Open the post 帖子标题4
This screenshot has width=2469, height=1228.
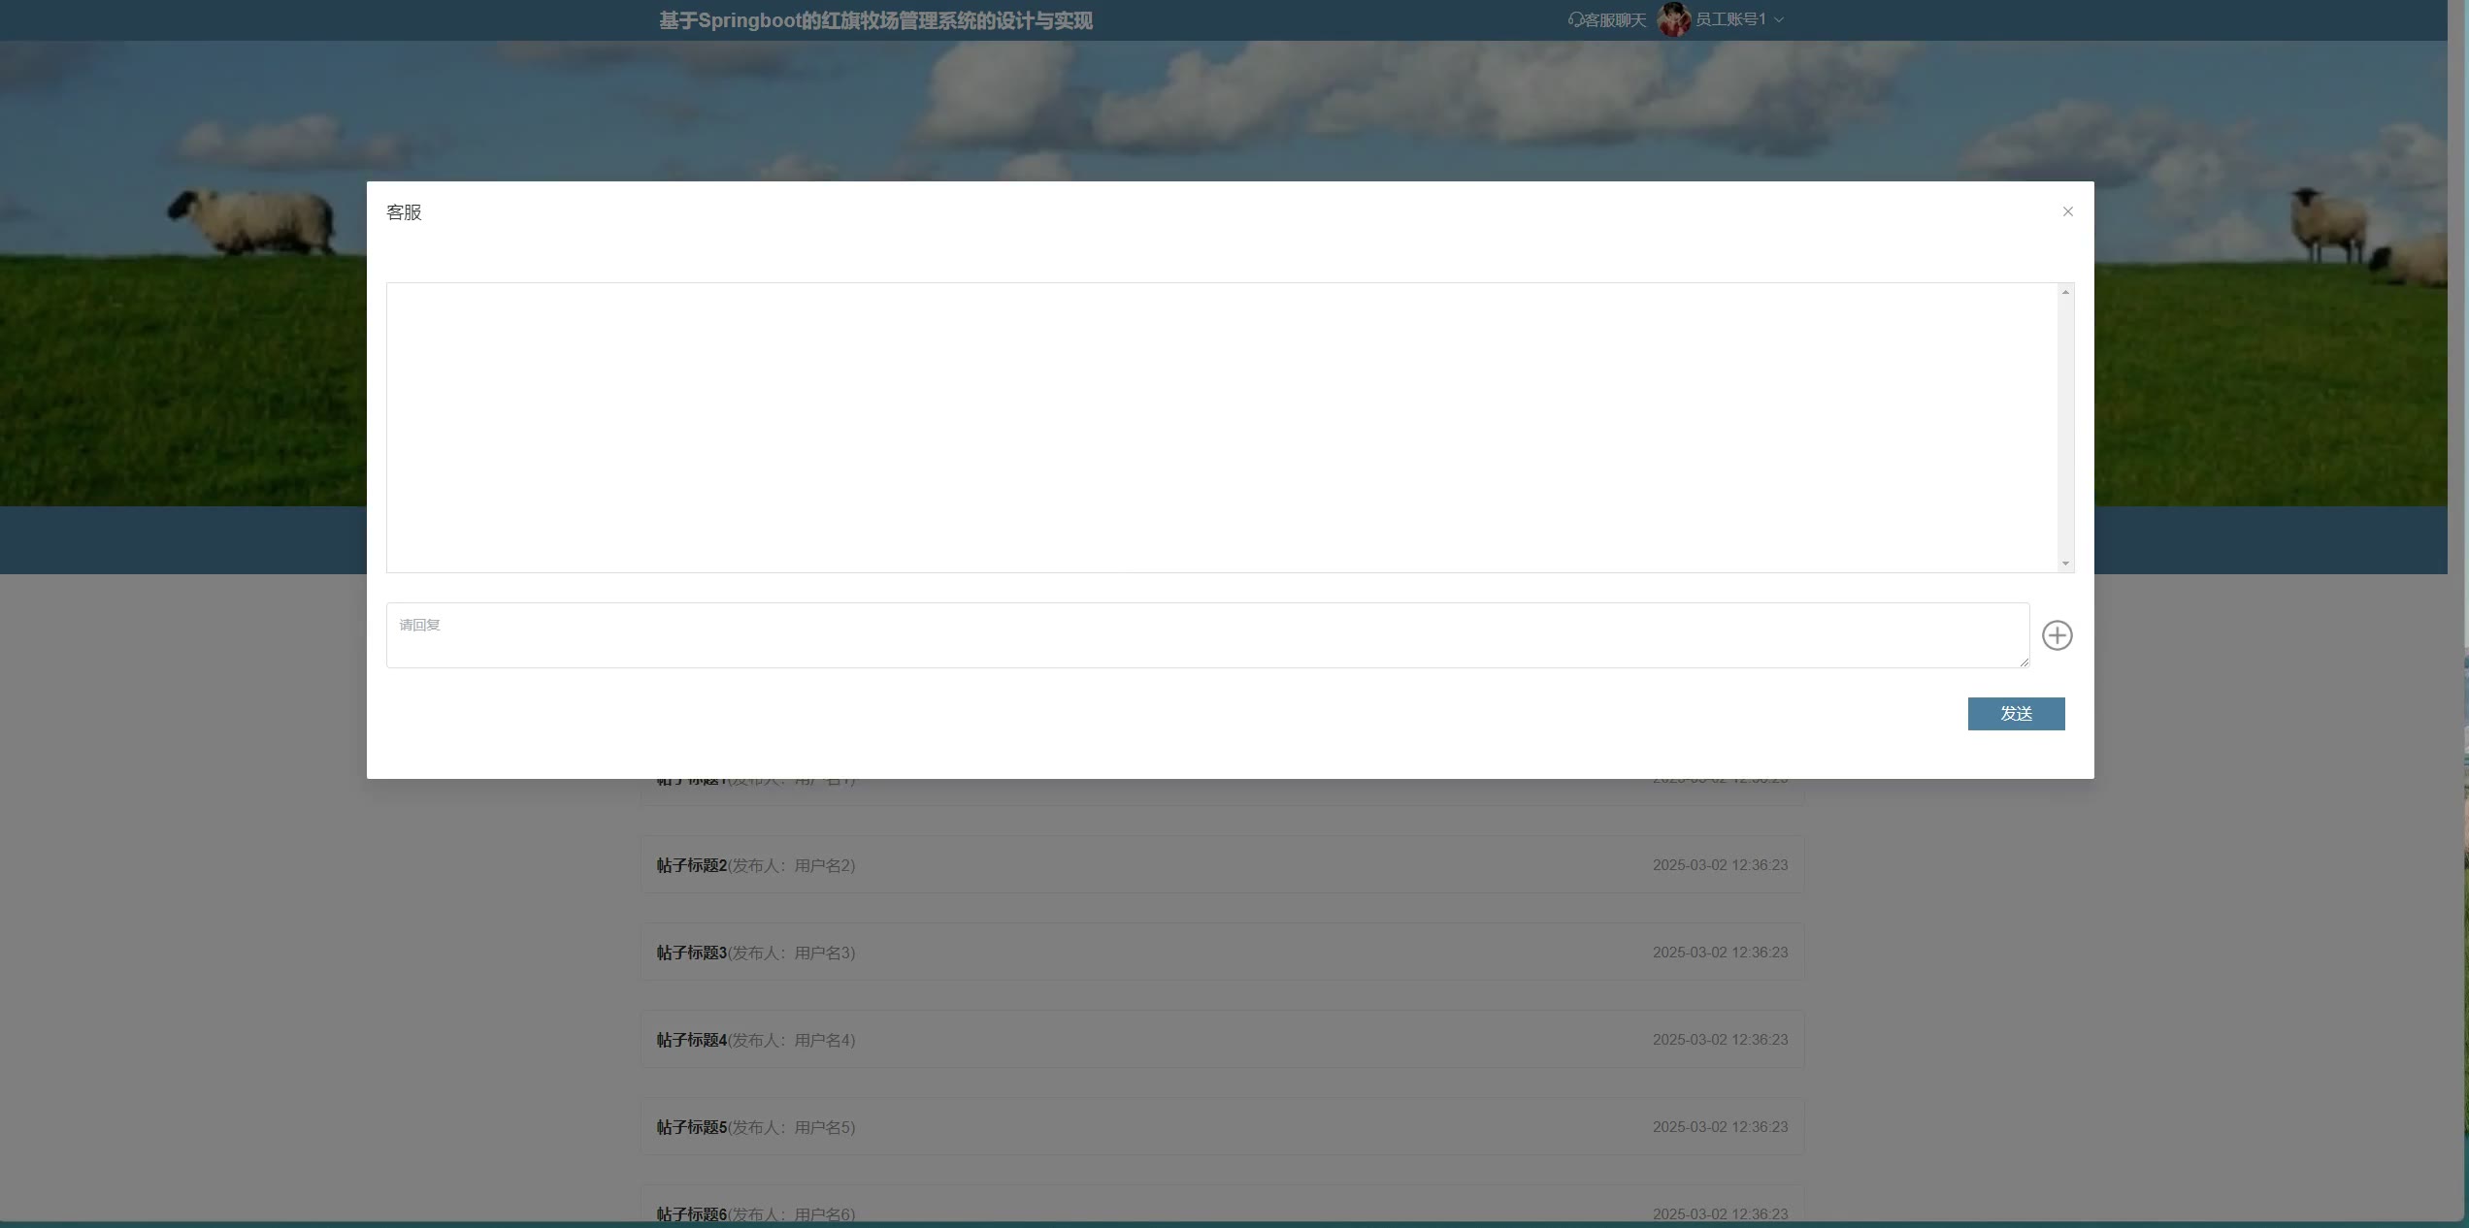click(x=692, y=1040)
